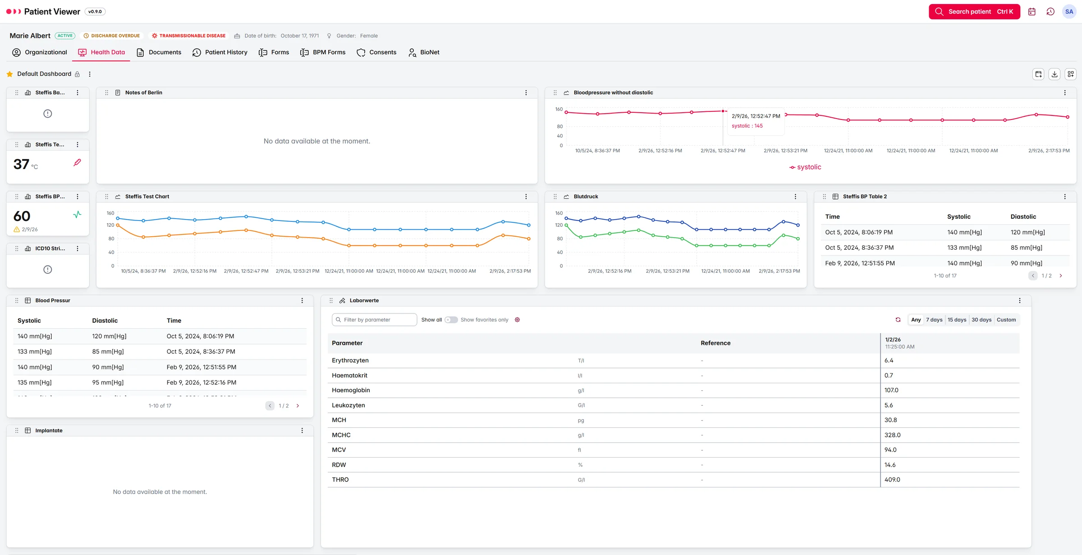
Task: Click the alert icon in Steffis Ba card
Action: coord(48,114)
